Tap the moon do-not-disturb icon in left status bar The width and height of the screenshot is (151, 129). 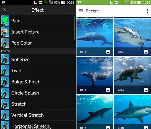35,2
